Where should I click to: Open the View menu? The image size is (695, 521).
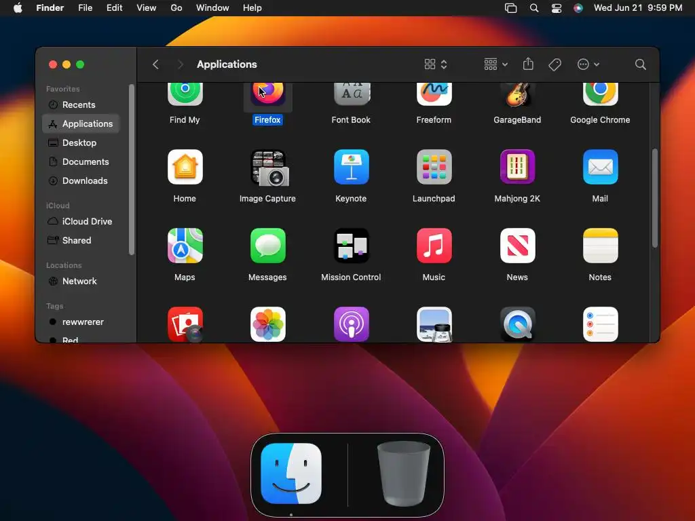tap(147, 8)
